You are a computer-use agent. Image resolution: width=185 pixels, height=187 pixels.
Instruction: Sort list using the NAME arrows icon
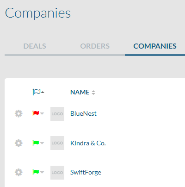click(x=93, y=93)
